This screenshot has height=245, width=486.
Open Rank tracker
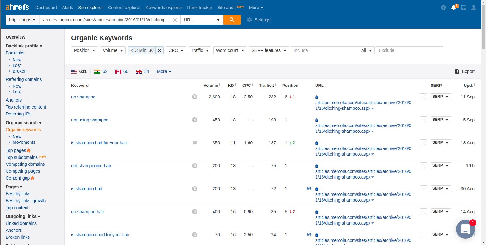[200, 8]
